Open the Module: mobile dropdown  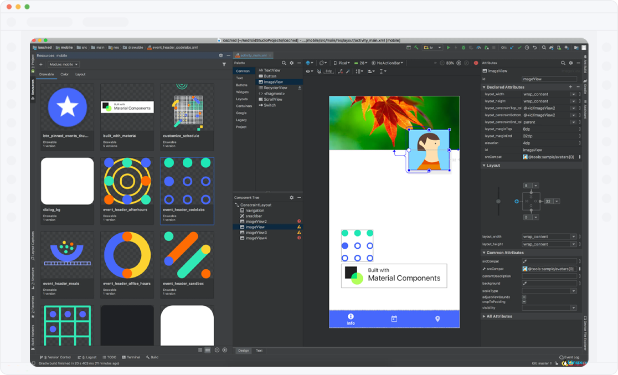click(64, 64)
